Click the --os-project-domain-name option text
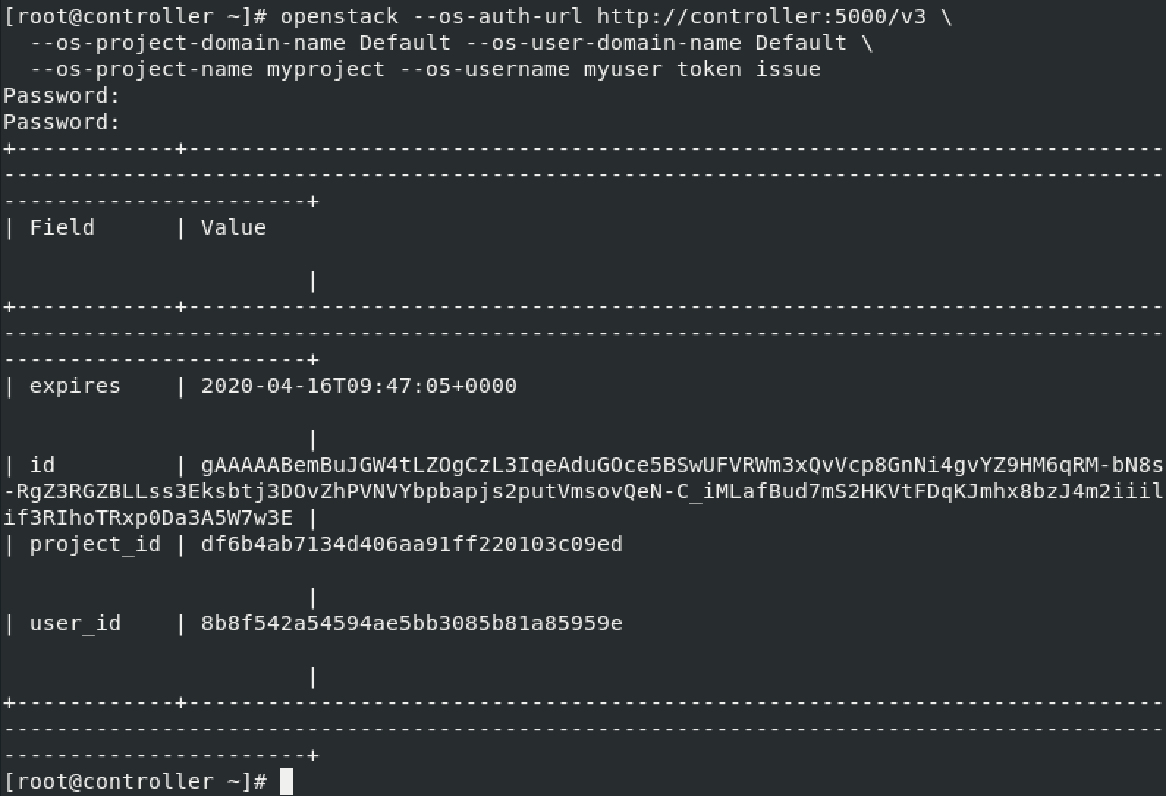This screenshot has height=796, width=1166. pos(188,43)
